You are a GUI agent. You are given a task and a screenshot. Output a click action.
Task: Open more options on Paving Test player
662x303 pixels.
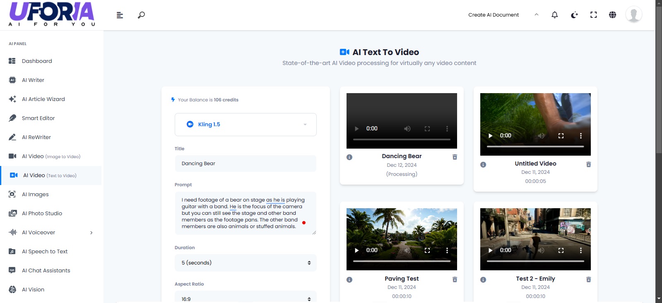pos(447,250)
